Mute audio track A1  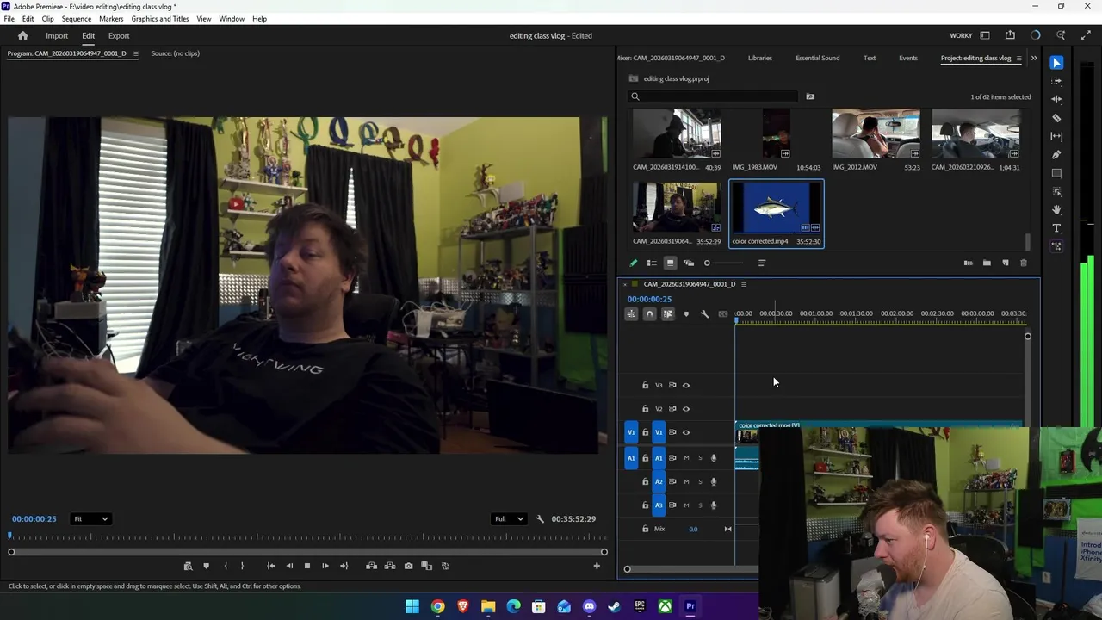(x=686, y=458)
